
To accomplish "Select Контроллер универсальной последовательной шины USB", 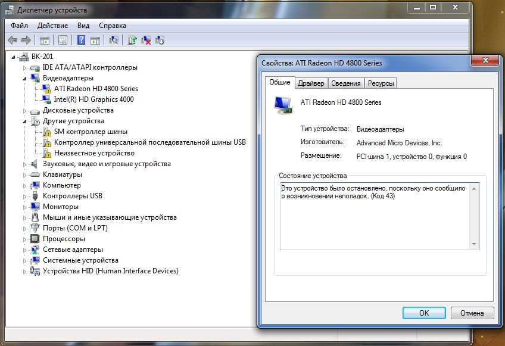I will (149, 142).
